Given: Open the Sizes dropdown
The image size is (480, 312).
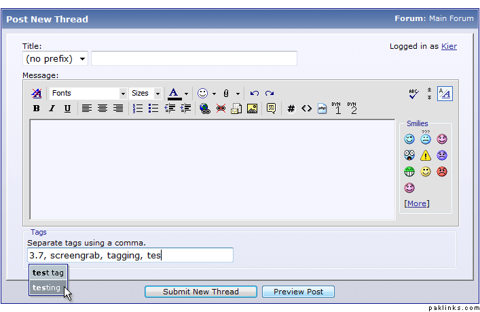Looking at the screenshot, I should pyautogui.click(x=146, y=94).
